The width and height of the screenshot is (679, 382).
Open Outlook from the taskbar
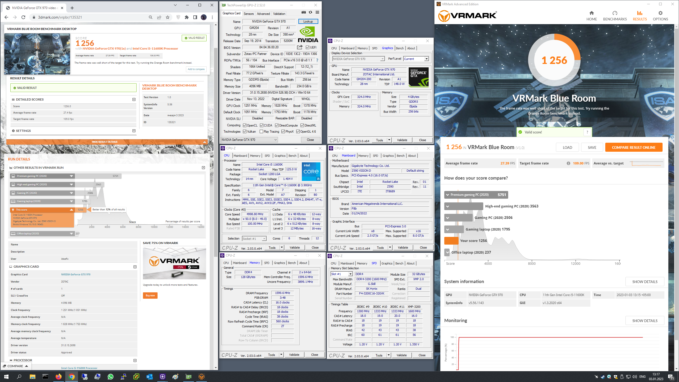pyautogui.click(x=149, y=377)
